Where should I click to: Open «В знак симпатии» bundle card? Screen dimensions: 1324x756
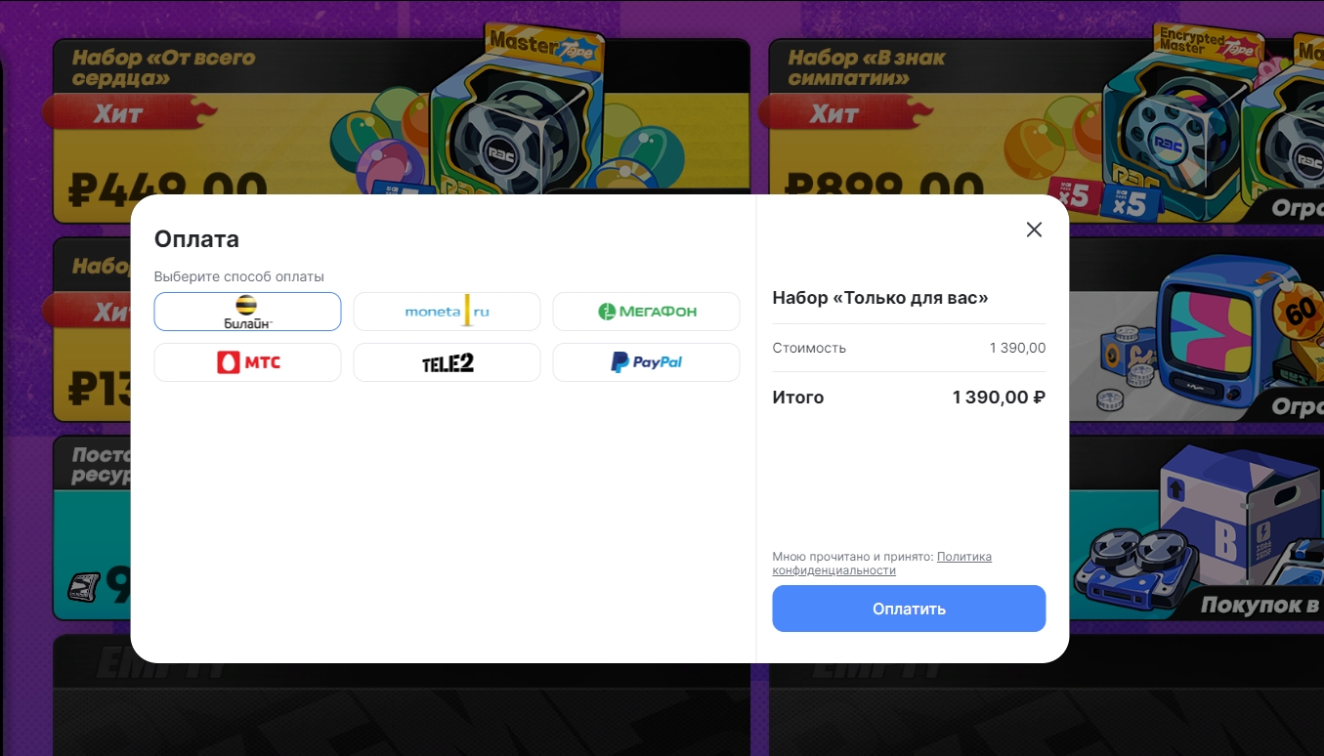[1046, 117]
